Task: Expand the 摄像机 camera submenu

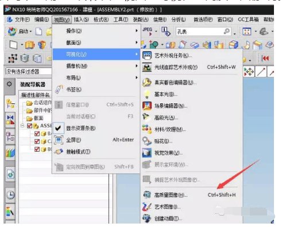Action: click(96, 66)
